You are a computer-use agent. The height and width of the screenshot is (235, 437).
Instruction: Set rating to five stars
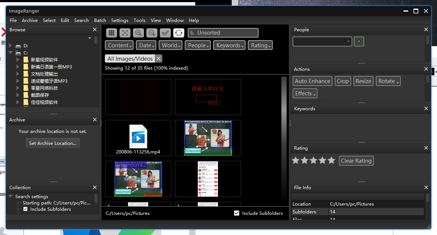[x=331, y=161]
